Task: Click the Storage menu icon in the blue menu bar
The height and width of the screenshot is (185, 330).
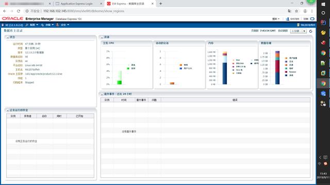Action: tap(42, 25)
